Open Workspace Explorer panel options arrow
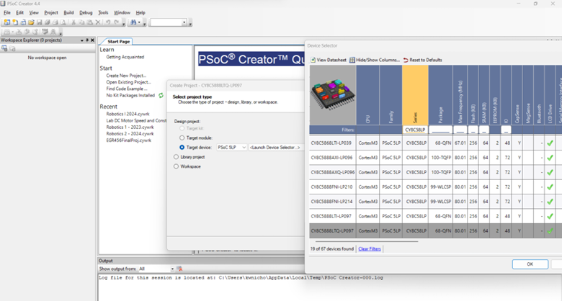Screen dimensions: 562x301 [x=82, y=40]
